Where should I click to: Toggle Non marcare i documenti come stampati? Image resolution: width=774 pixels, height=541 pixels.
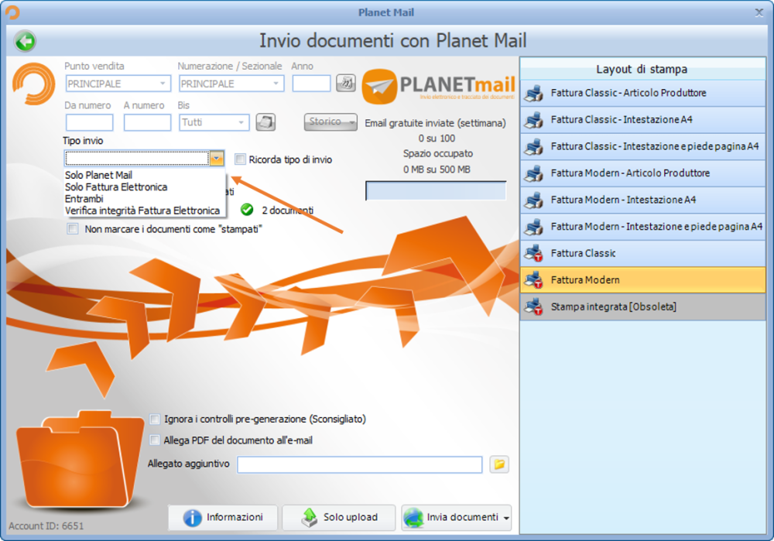pyautogui.click(x=73, y=228)
